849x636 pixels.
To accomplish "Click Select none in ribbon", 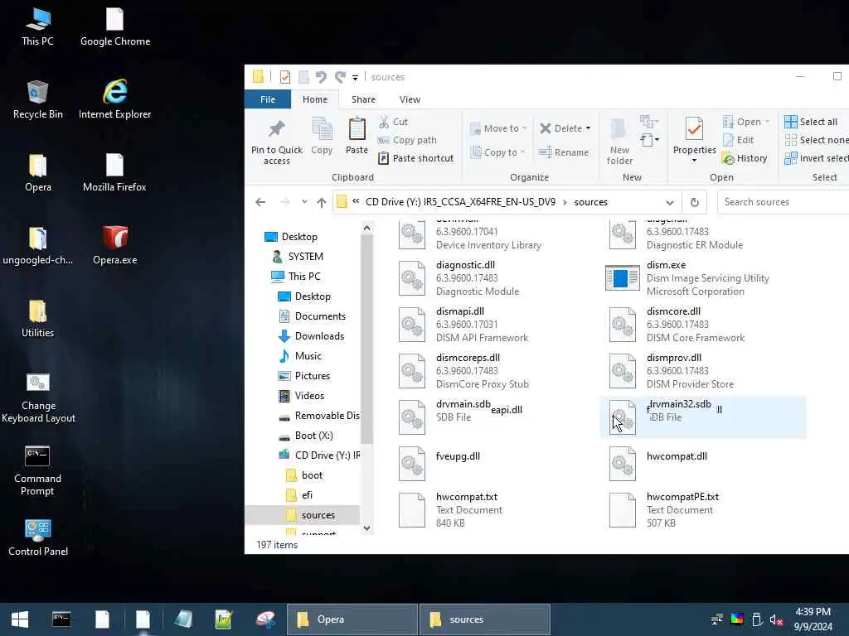I will pyautogui.click(x=817, y=140).
